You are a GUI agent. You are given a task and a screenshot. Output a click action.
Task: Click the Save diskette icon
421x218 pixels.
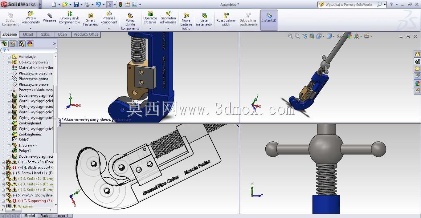76,4
